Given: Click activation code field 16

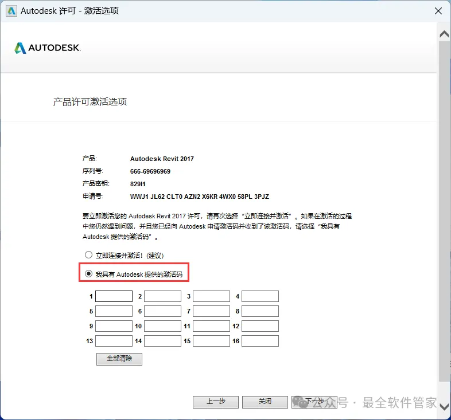Looking at the screenshot, I should (x=260, y=341).
